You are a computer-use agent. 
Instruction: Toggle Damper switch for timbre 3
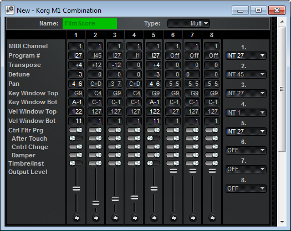115,155
